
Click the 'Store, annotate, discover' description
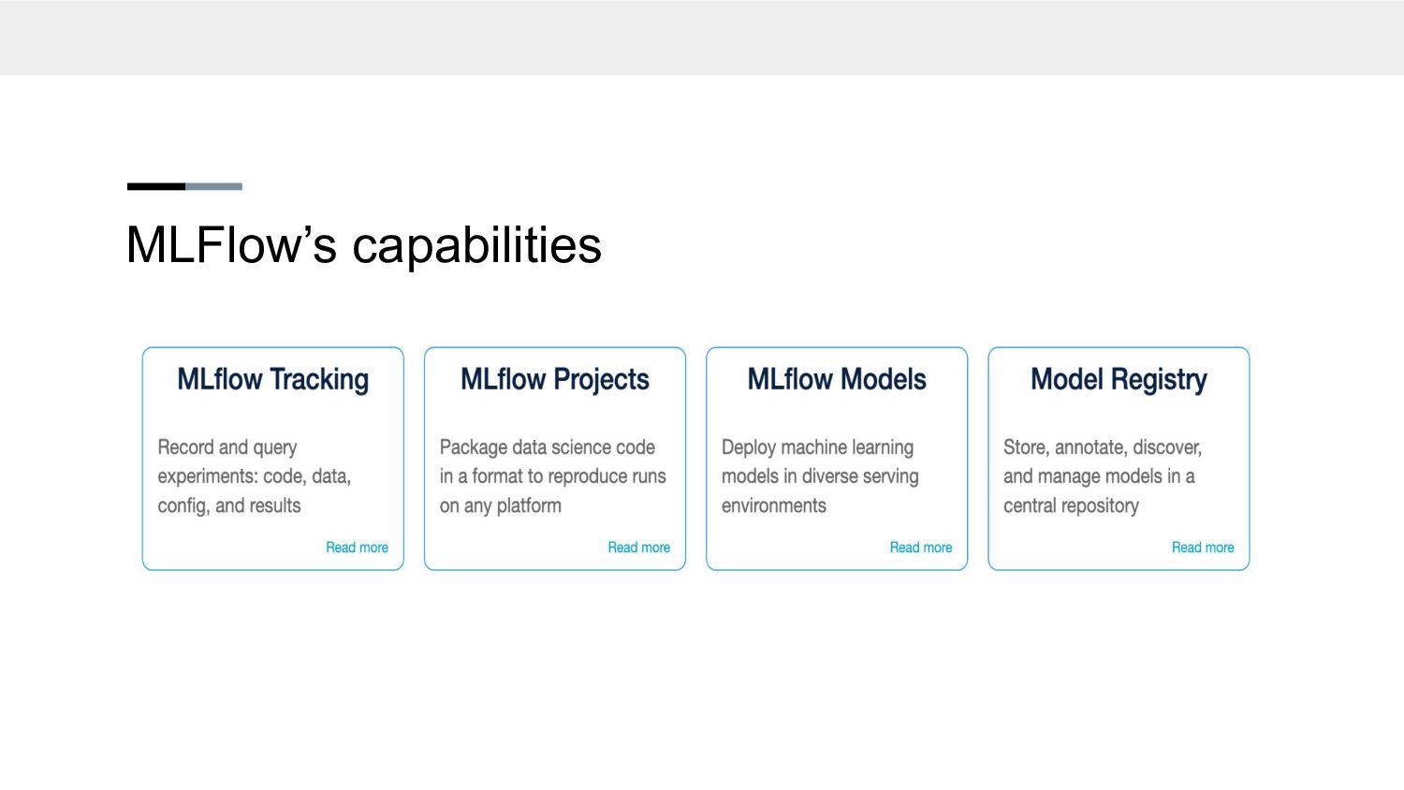(1103, 476)
